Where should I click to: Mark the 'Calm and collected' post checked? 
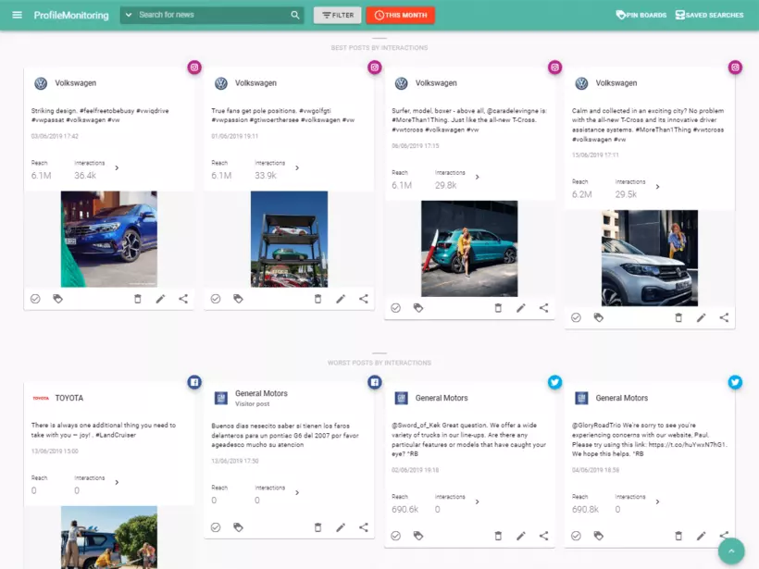576,318
